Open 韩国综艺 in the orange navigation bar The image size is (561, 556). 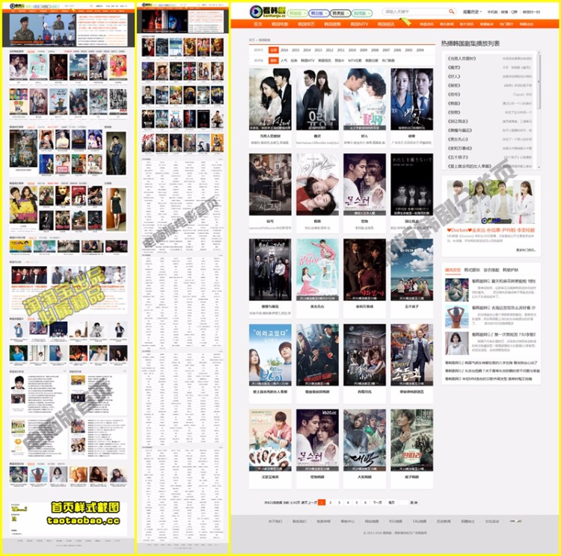(x=306, y=24)
